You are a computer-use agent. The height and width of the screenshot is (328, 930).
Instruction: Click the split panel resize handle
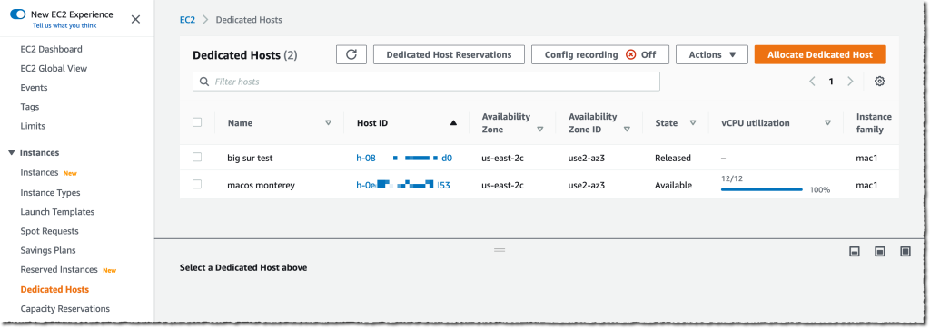pos(500,250)
